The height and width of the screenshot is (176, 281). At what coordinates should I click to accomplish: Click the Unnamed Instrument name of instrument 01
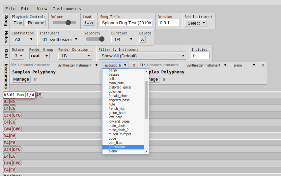click(x=163, y=65)
